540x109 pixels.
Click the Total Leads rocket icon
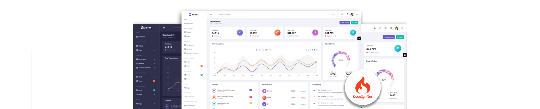(278, 32)
